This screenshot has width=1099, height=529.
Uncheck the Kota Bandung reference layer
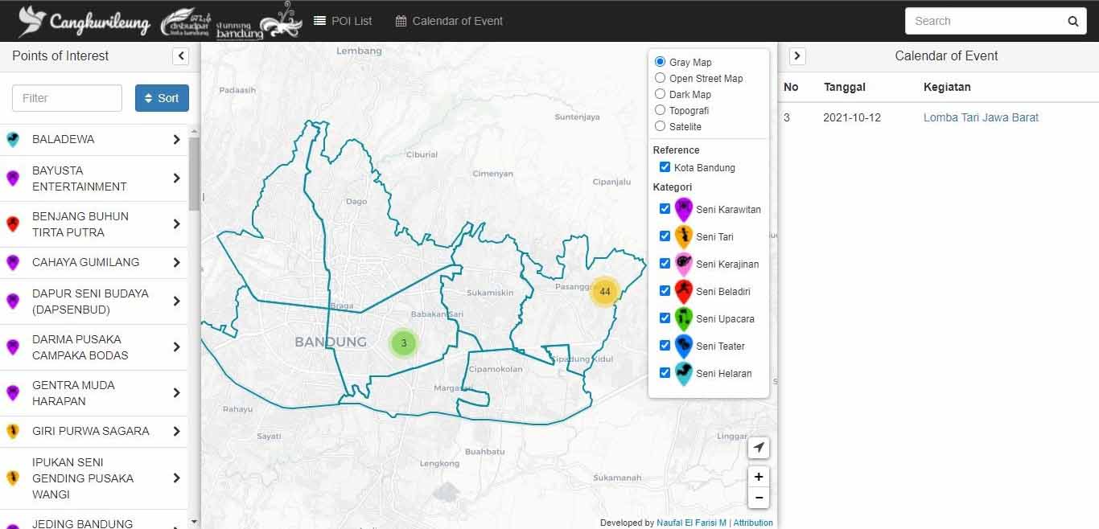665,167
